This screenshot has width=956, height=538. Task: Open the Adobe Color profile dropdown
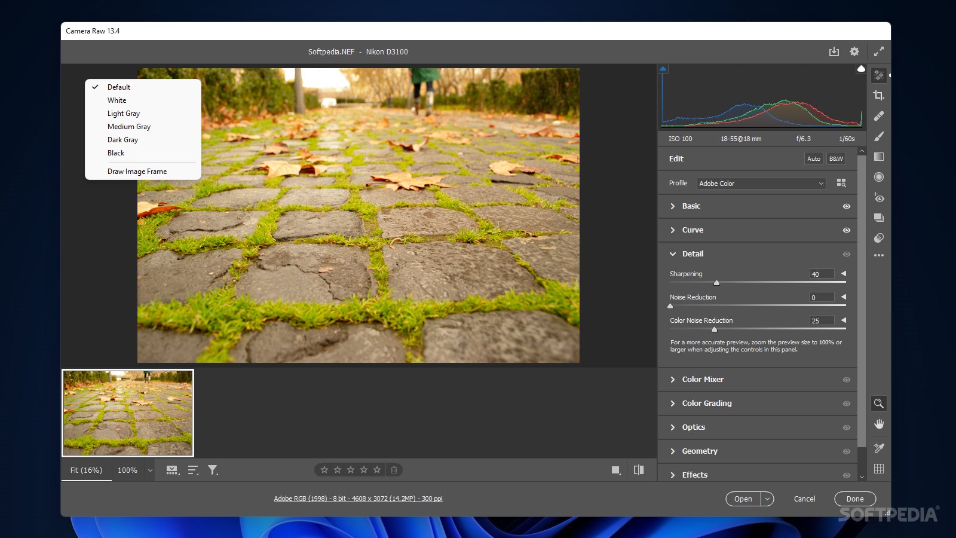tap(761, 184)
